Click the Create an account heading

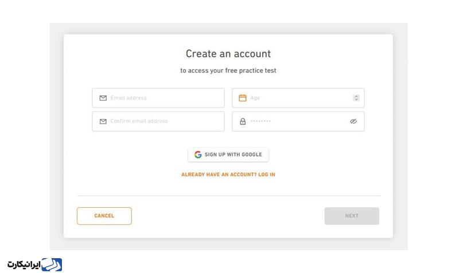coord(228,54)
